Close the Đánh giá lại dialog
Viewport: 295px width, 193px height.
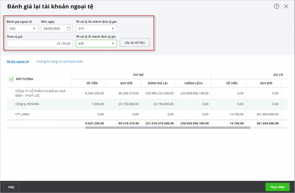pos(286,6)
